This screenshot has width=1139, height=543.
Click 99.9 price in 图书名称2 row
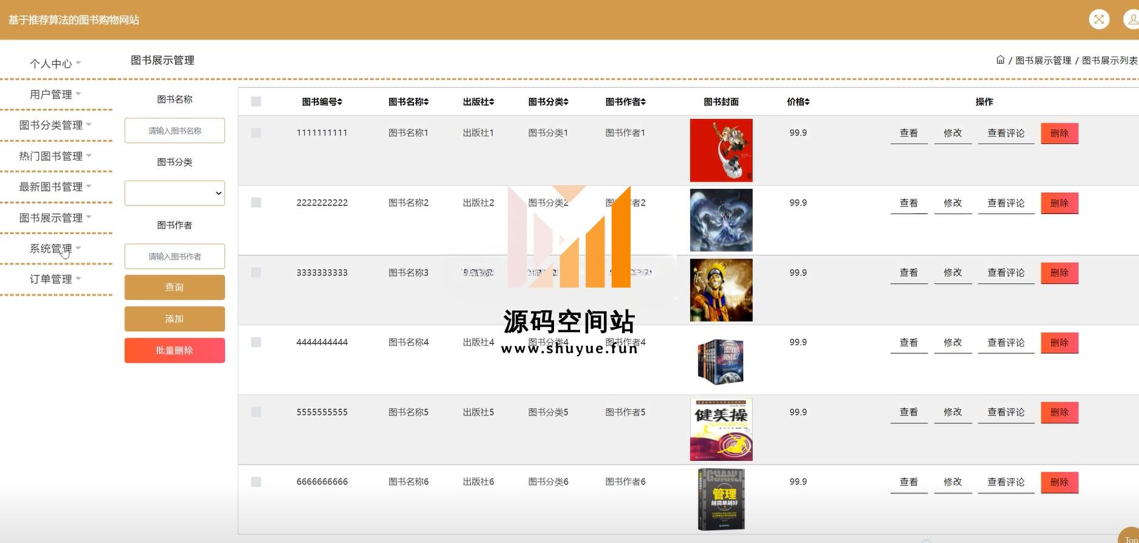click(798, 202)
